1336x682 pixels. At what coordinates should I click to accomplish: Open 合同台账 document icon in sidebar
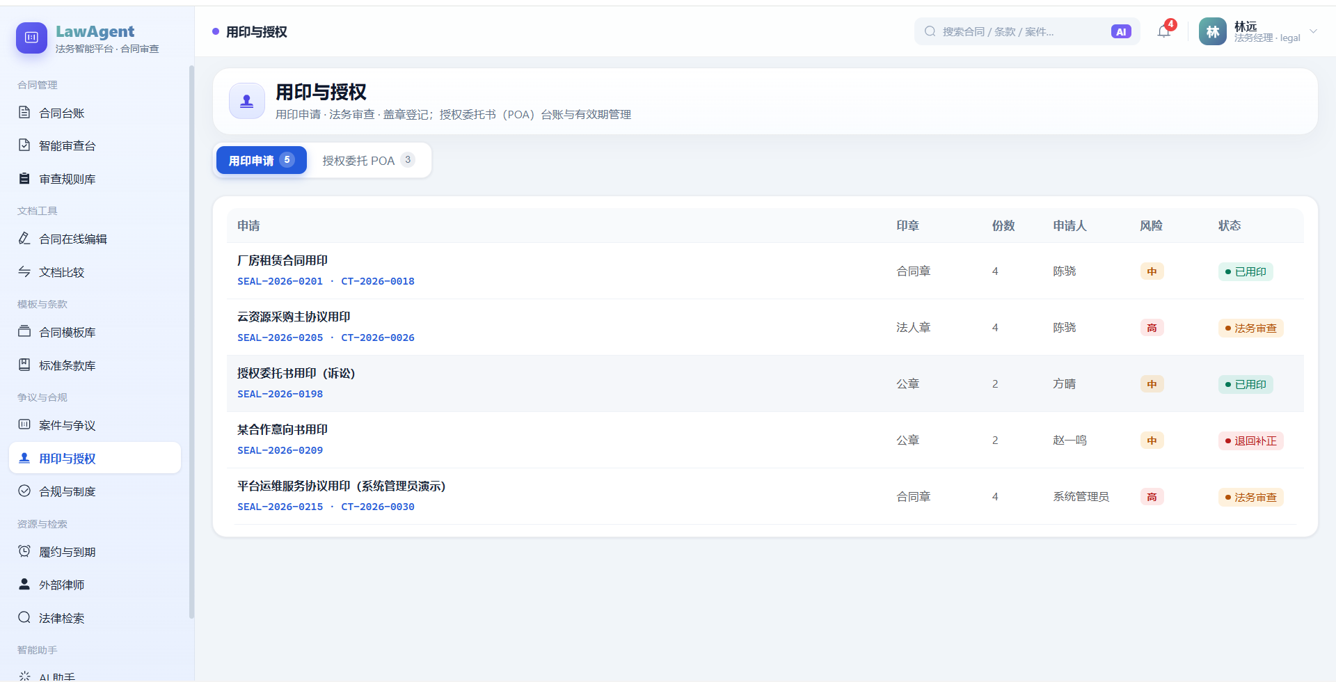coord(24,113)
